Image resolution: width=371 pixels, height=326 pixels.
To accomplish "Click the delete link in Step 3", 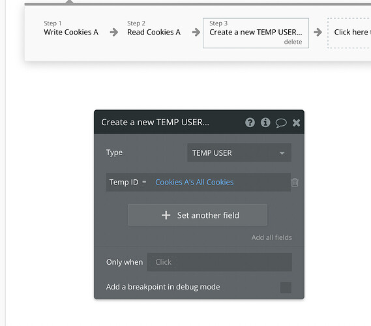I will [293, 42].
